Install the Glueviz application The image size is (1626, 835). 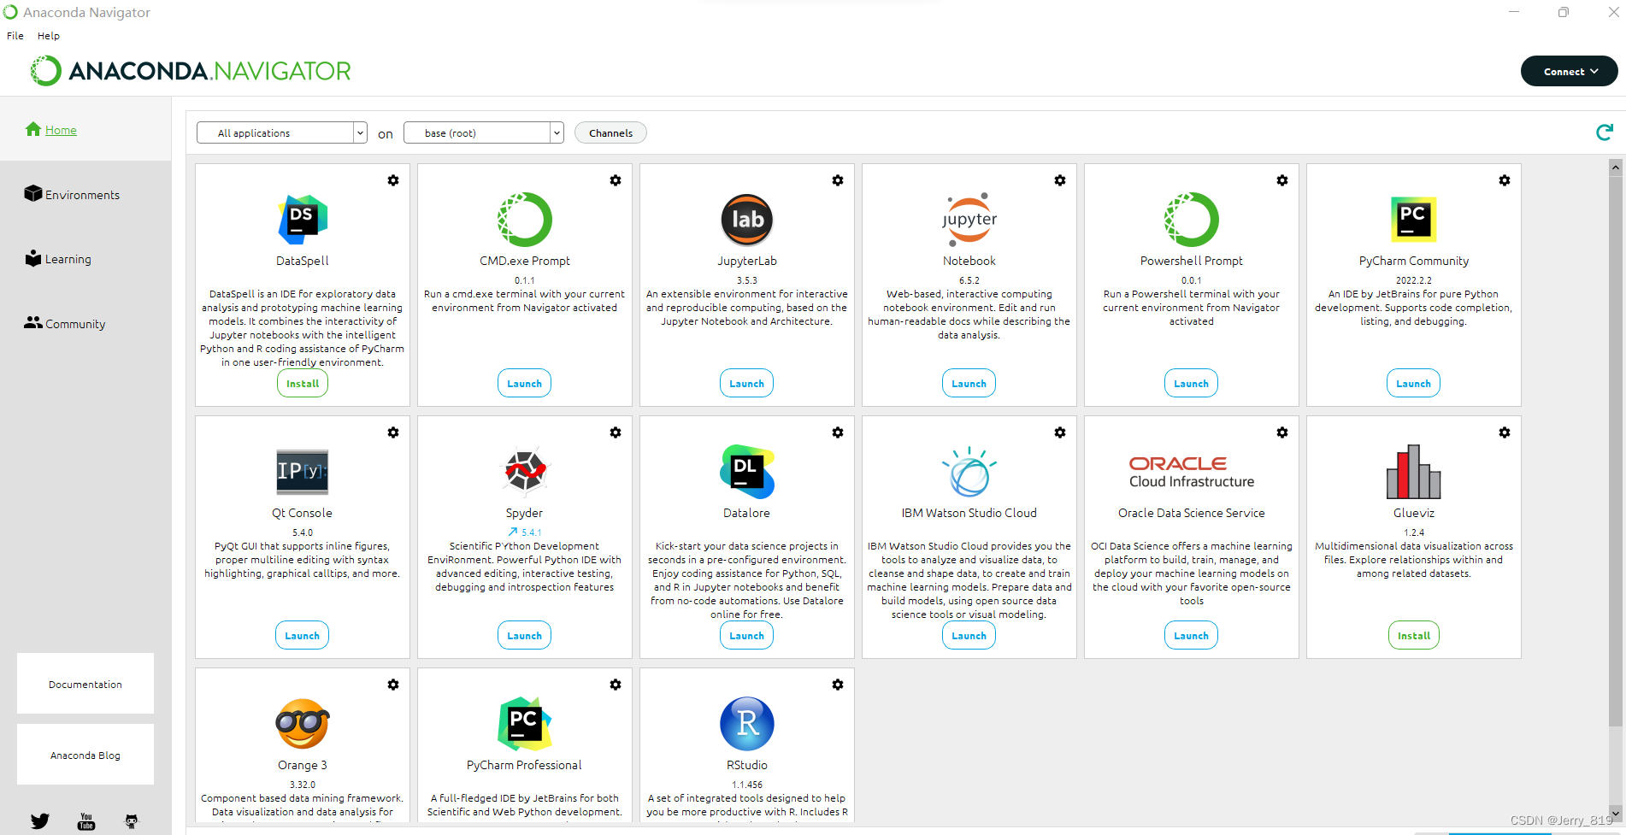pos(1413,636)
